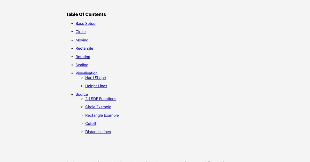The width and height of the screenshot is (310, 162).
Task: Go to the Rectangle section
Action: pos(84,48)
